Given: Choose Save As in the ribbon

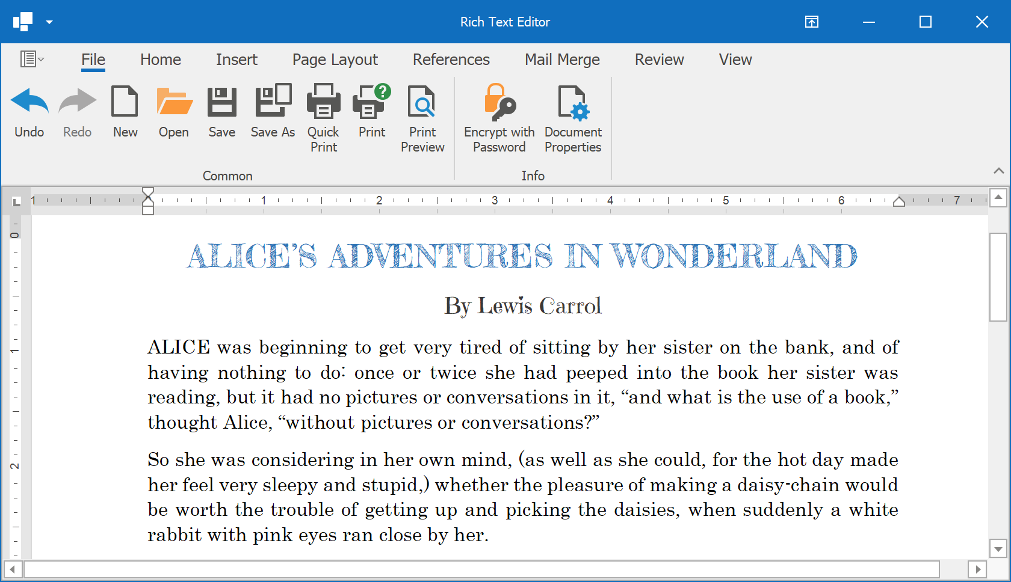Looking at the screenshot, I should [x=273, y=102].
